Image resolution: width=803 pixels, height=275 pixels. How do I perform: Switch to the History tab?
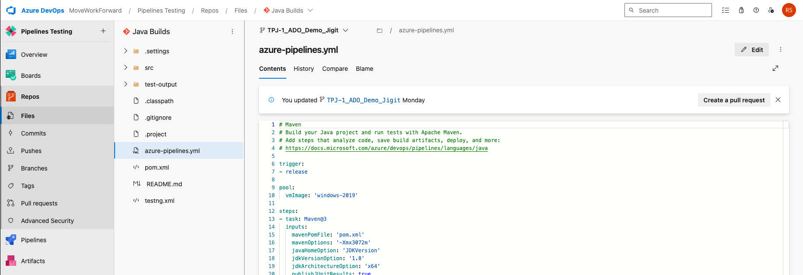[304, 69]
